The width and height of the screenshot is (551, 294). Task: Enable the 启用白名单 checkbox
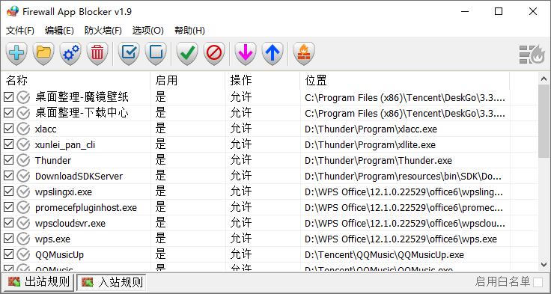tap(538, 282)
